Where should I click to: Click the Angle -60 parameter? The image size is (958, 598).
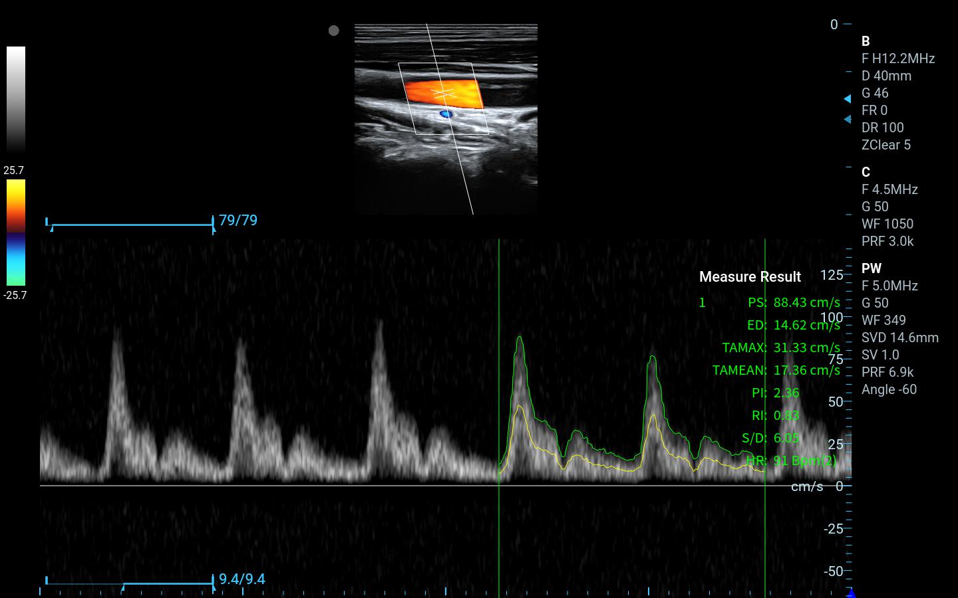[889, 389]
